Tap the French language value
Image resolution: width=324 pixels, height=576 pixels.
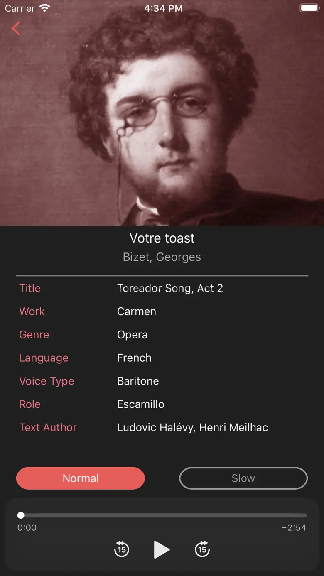click(134, 358)
